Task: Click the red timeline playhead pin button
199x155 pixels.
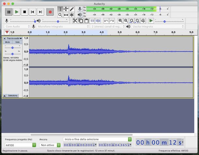Action: tap(7, 32)
